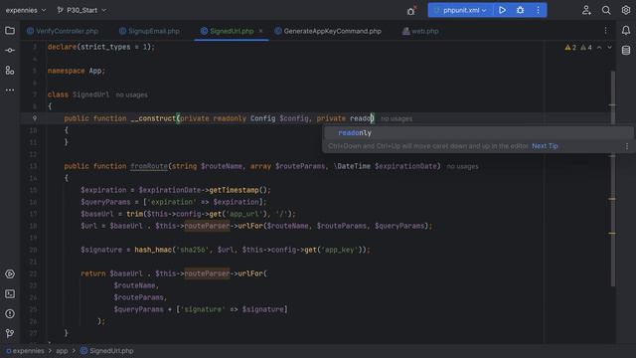The width and height of the screenshot is (636, 358).
Task: Open P30_Start branch dropdown
Action: [x=81, y=10]
